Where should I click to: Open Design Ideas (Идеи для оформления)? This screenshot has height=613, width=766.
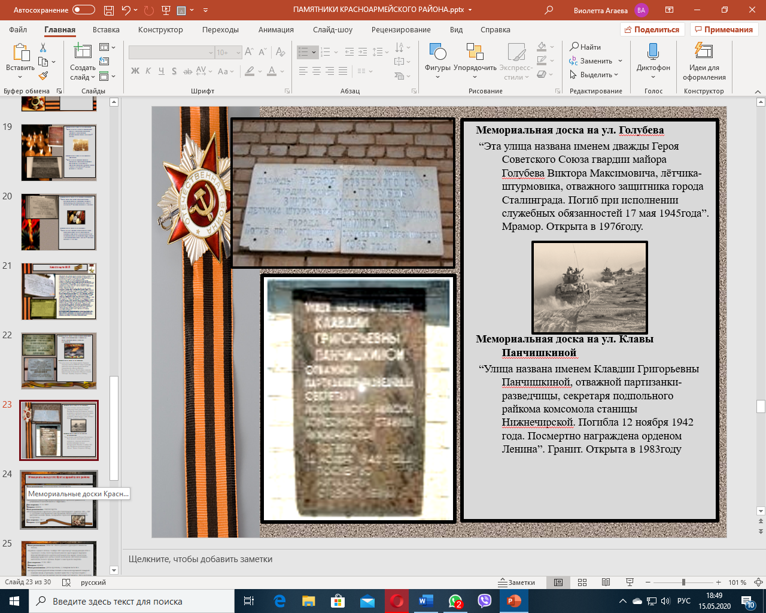click(704, 52)
